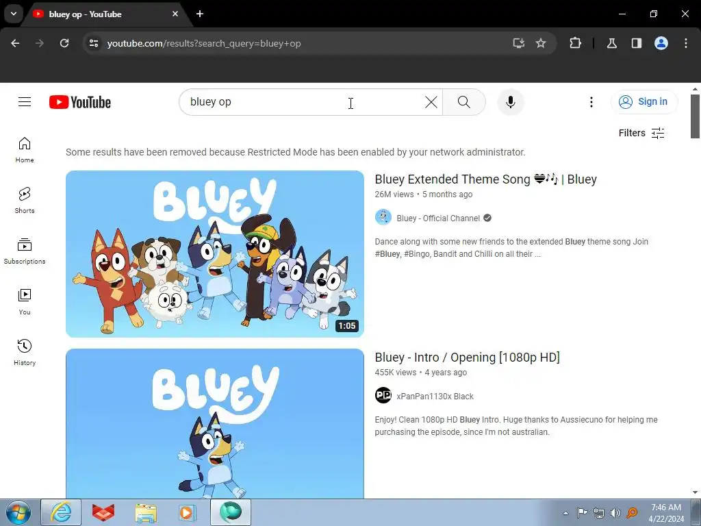Open Subscriptions in sidebar
The image size is (701, 526).
point(25,251)
